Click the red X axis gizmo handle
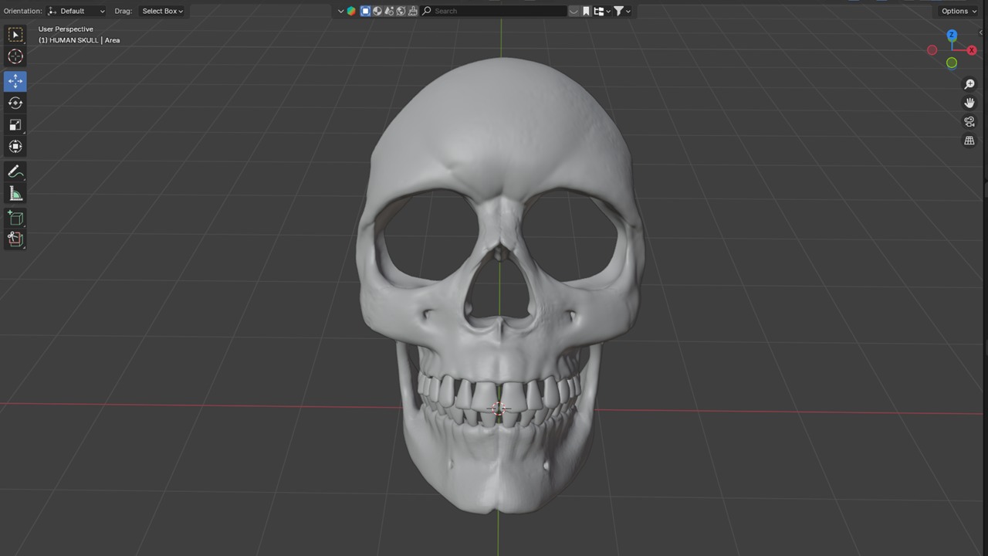This screenshot has width=988, height=556. (x=972, y=50)
